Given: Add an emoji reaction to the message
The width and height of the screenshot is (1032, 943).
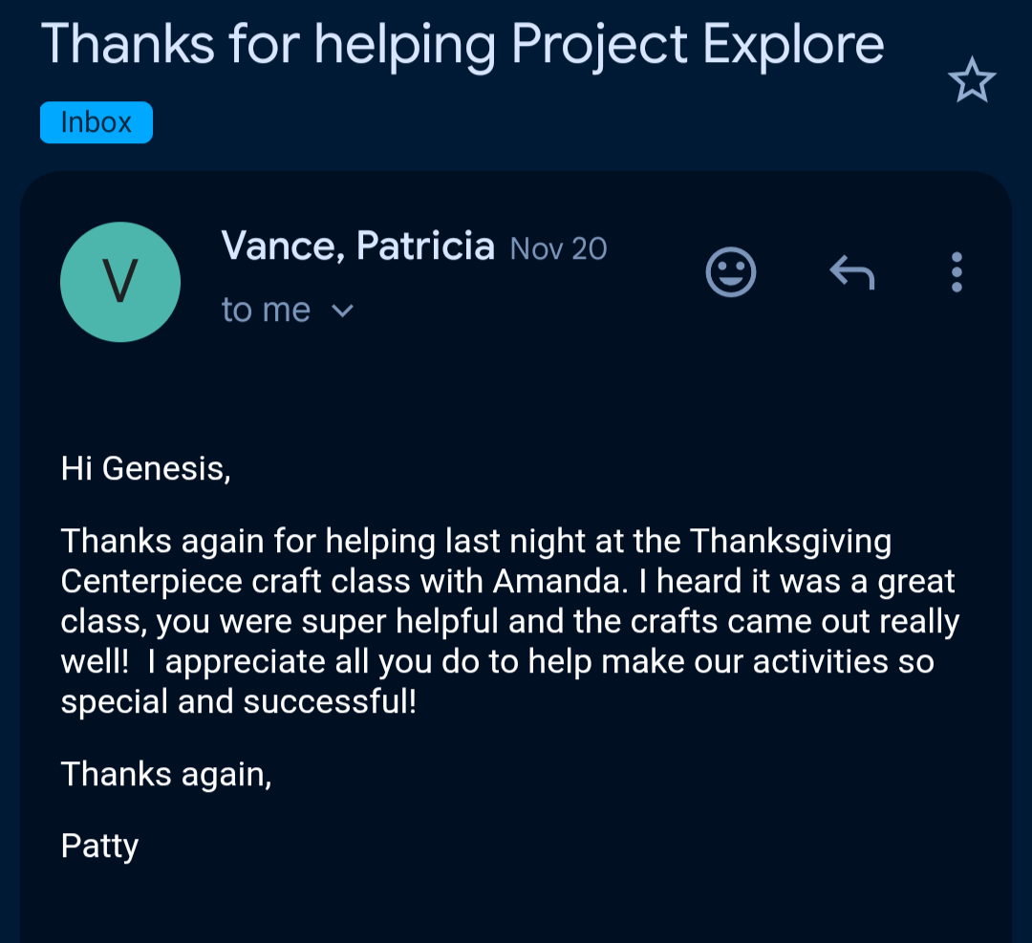Looking at the screenshot, I should pyautogui.click(x=731, y=272).
